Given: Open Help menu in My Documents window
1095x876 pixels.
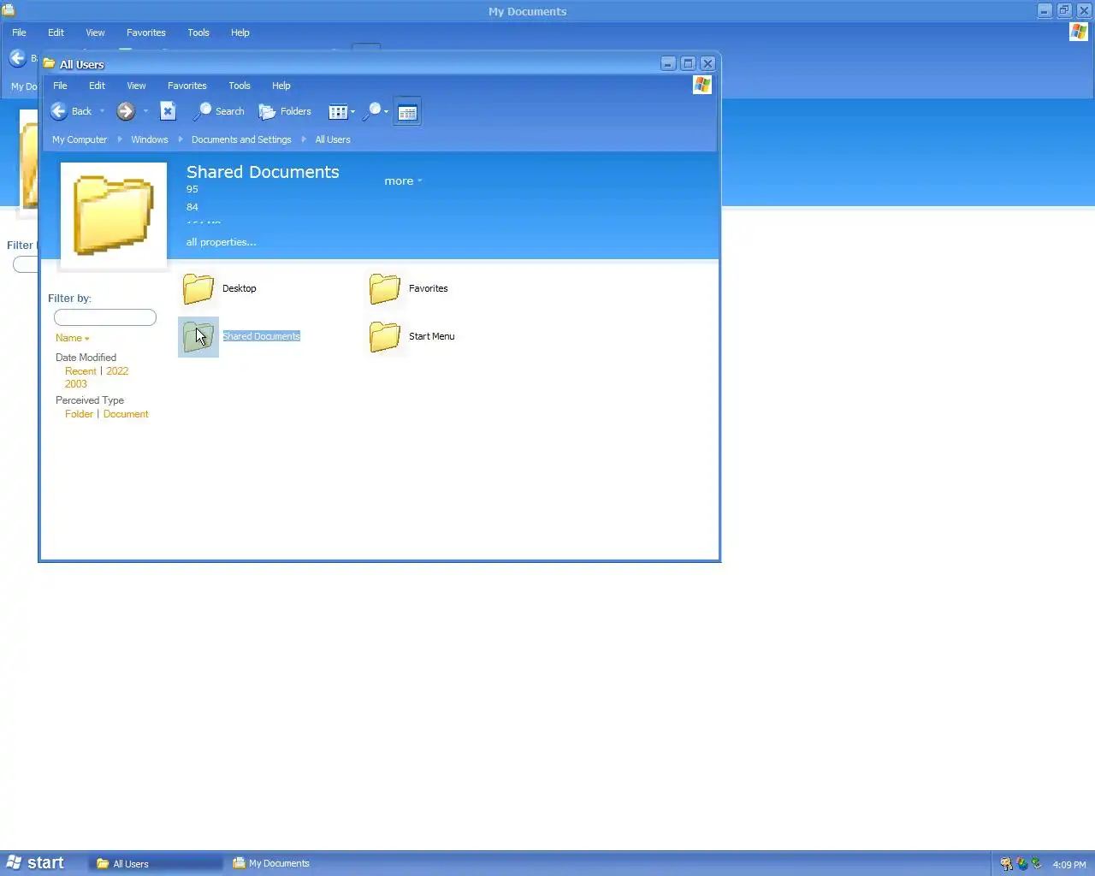Looking at the screenshot, I should click(240, 33).
